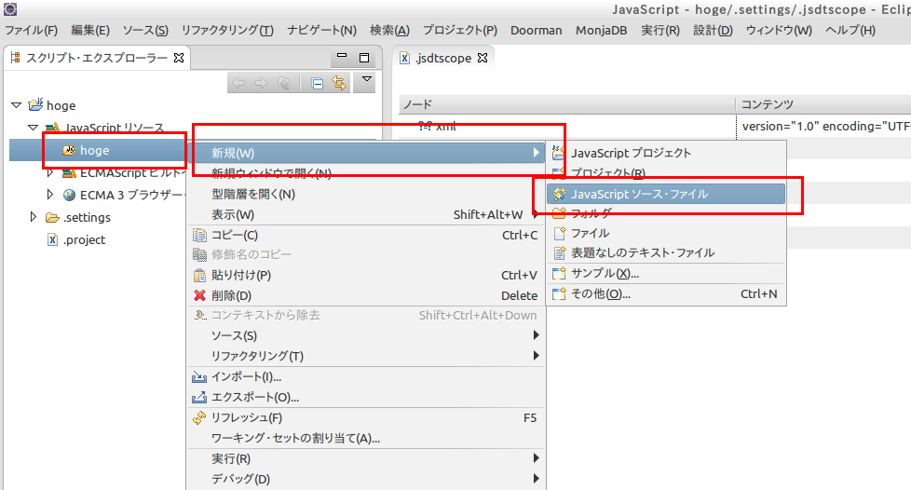Viewport: 911px width, 490px height.
Task: Open the MonjaDB menu
Action: [x=602, y=30]
